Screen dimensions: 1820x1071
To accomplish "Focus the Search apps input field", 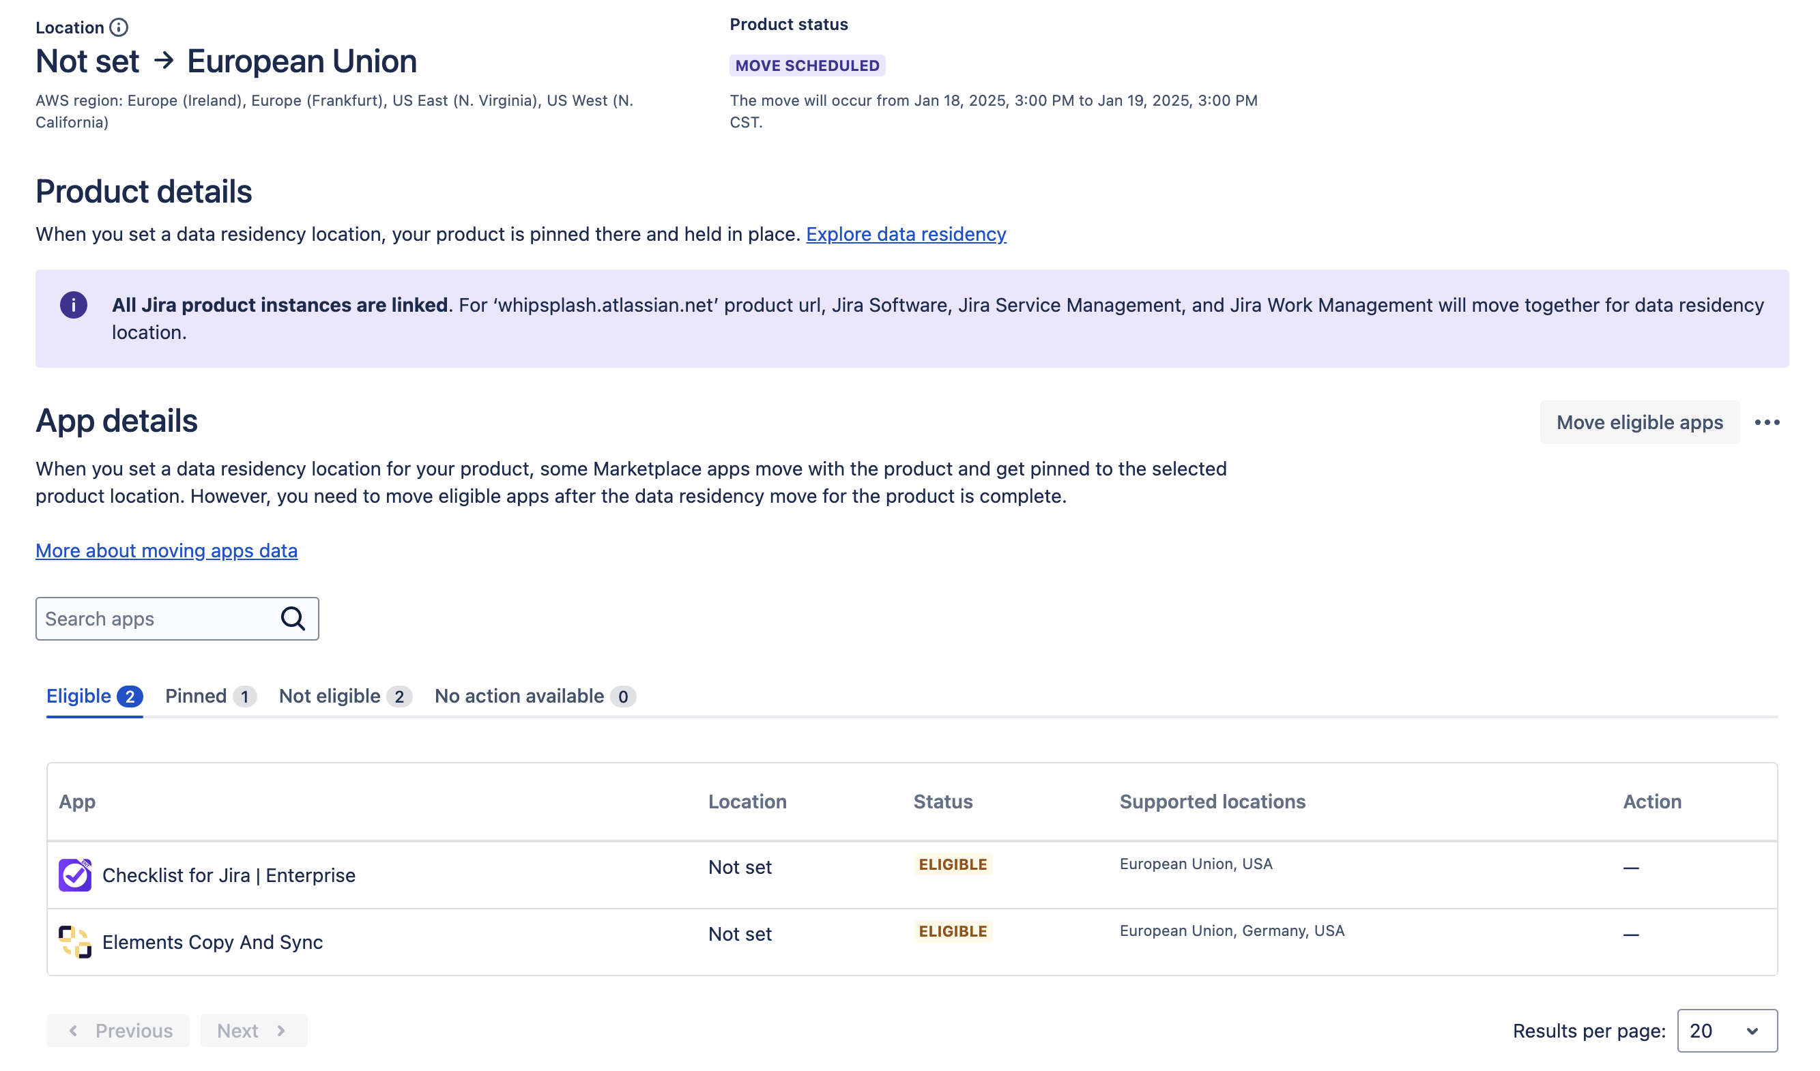I will [x=156, y=619].
